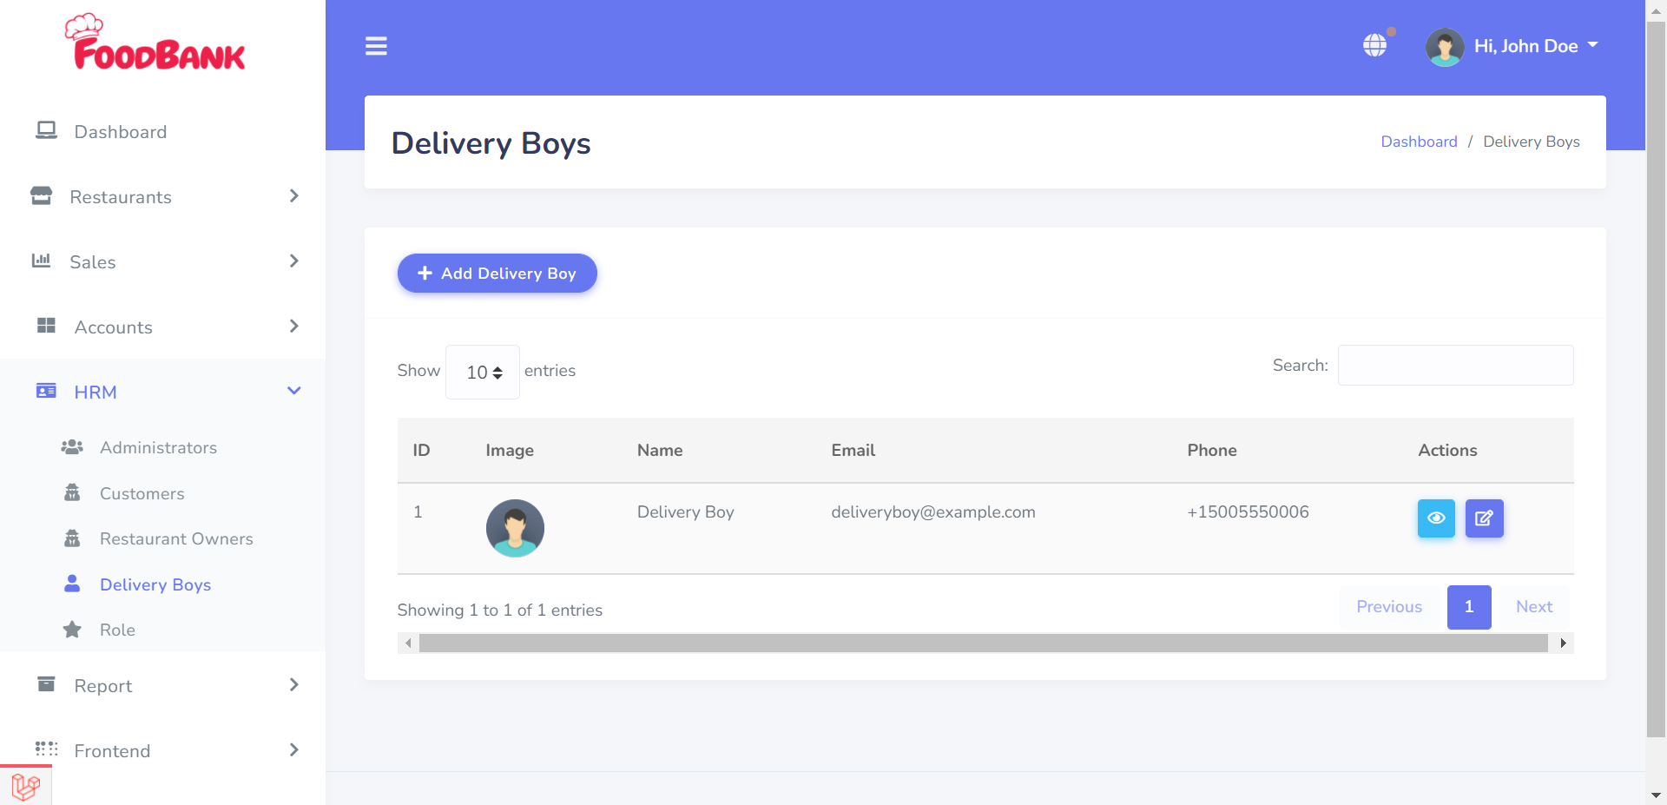Click the Administrators group icon
Viewport: 1667px width, 805px height.
coord(72,447)
